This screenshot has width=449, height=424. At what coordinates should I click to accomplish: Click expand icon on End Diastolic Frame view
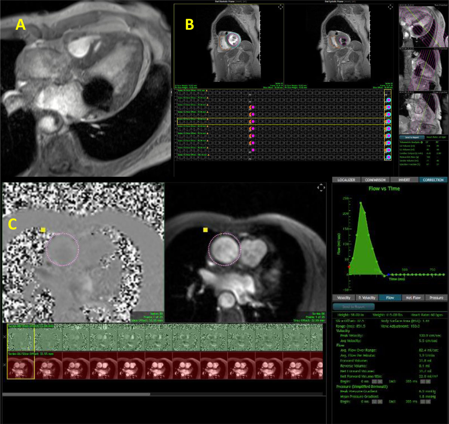click(x=280, y=7)
